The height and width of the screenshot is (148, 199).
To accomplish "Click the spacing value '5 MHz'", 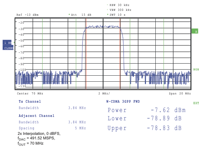I will pos(80,128).
